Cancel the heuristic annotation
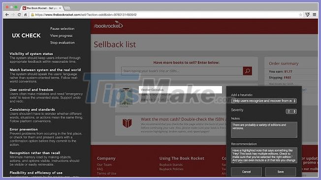The width and height of the screenshot is (321, 180). [246, 172]
